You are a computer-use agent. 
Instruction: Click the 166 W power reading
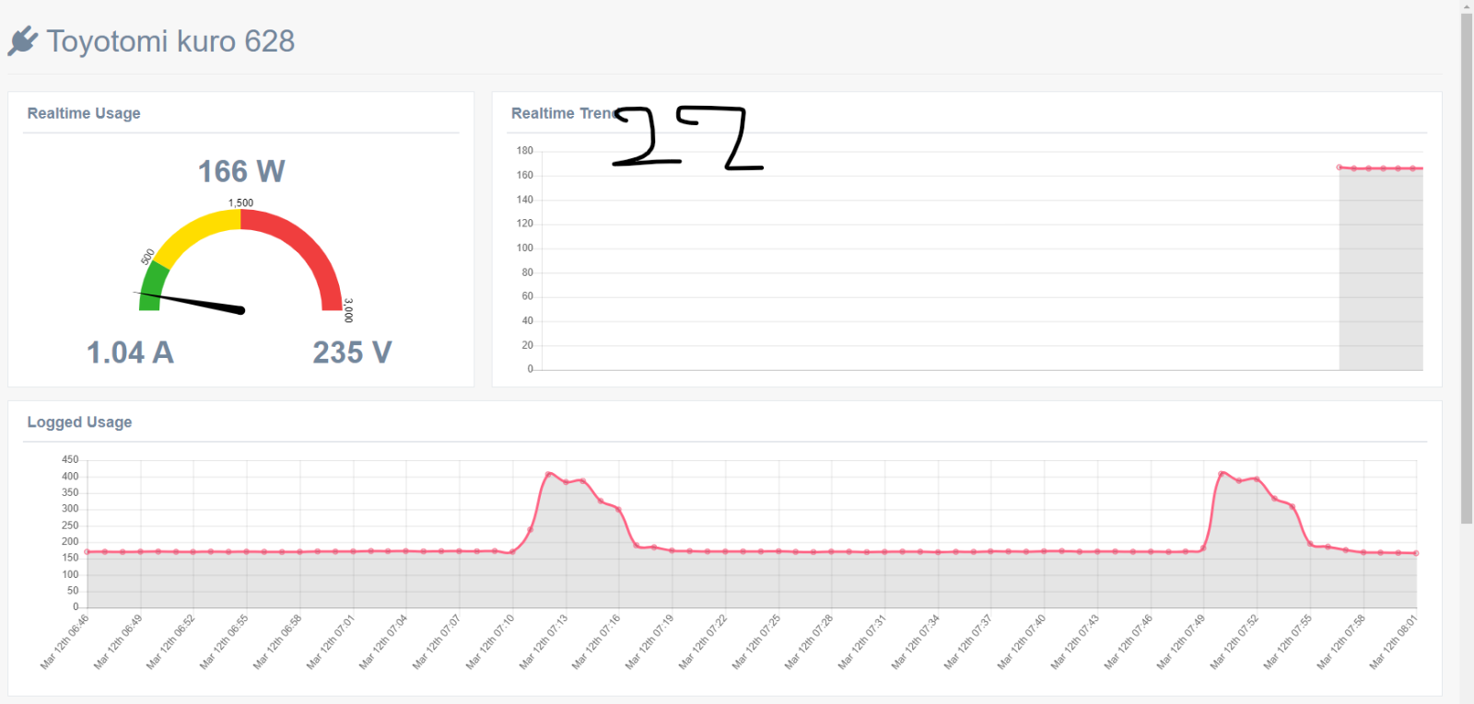pyautogui.click(x=241, y=171)
